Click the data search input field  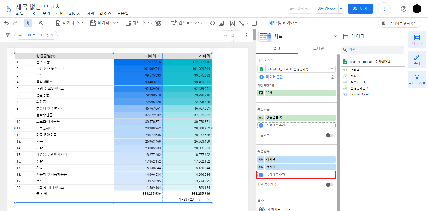click(x=372, y=50)
